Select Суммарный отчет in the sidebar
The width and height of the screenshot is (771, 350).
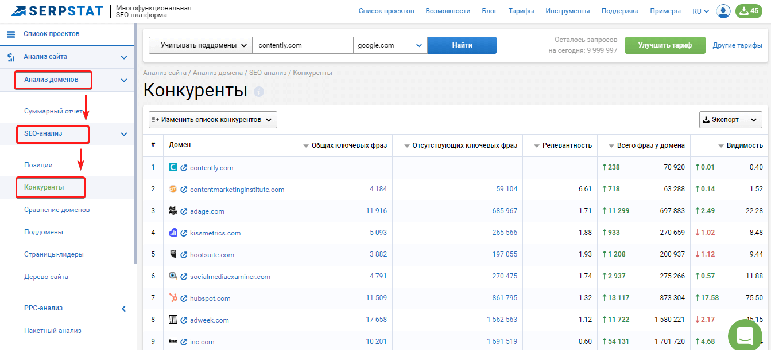pyautogui.click(x=54, y=111)
